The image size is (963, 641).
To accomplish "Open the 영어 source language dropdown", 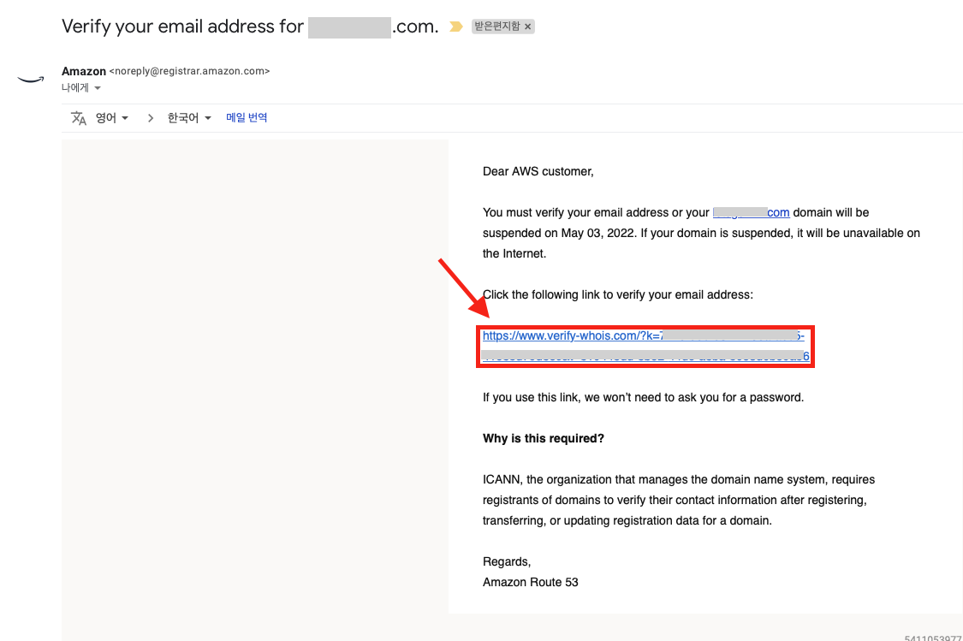I will (x=112, y=118).
